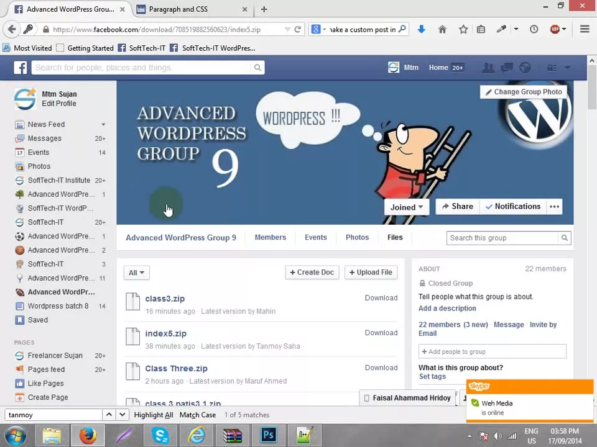Screen dimensions: 597x447
Task: Click the find bar text field
Action: (53, 415)
